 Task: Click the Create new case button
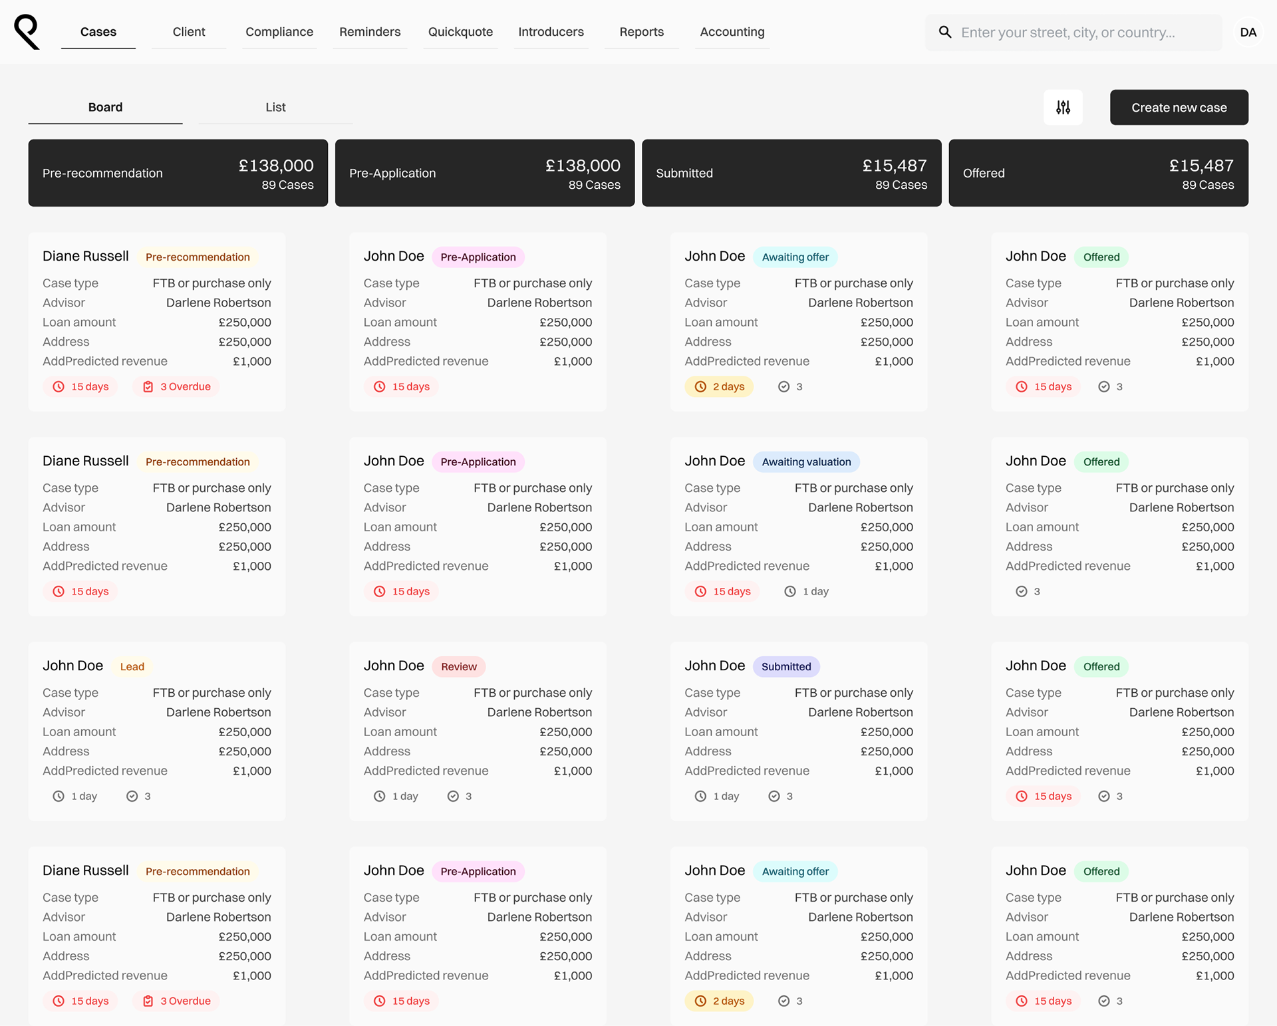[x=1179, y=107]
